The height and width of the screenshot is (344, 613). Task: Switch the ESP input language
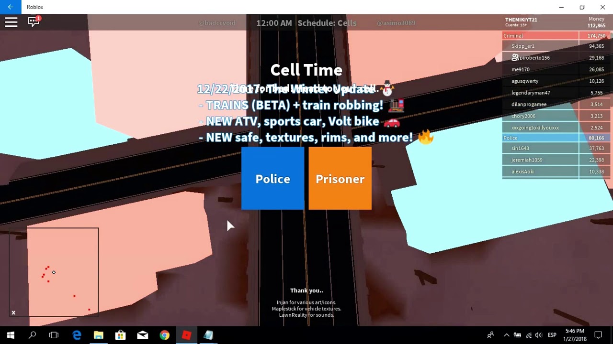[x=552, y=335]
